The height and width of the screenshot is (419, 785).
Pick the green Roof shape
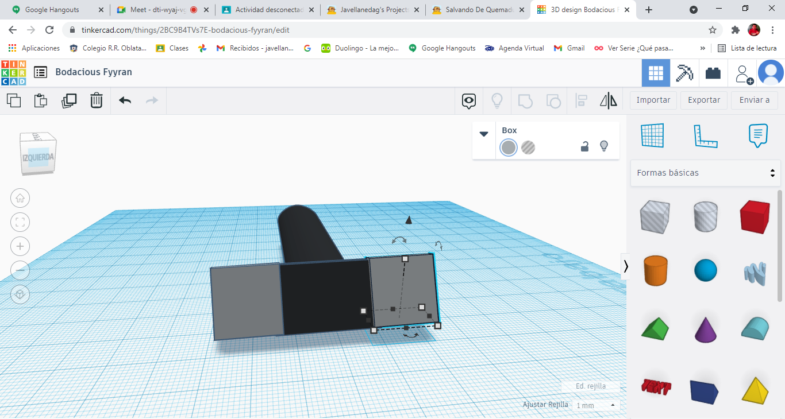click(x=655, y=329)
